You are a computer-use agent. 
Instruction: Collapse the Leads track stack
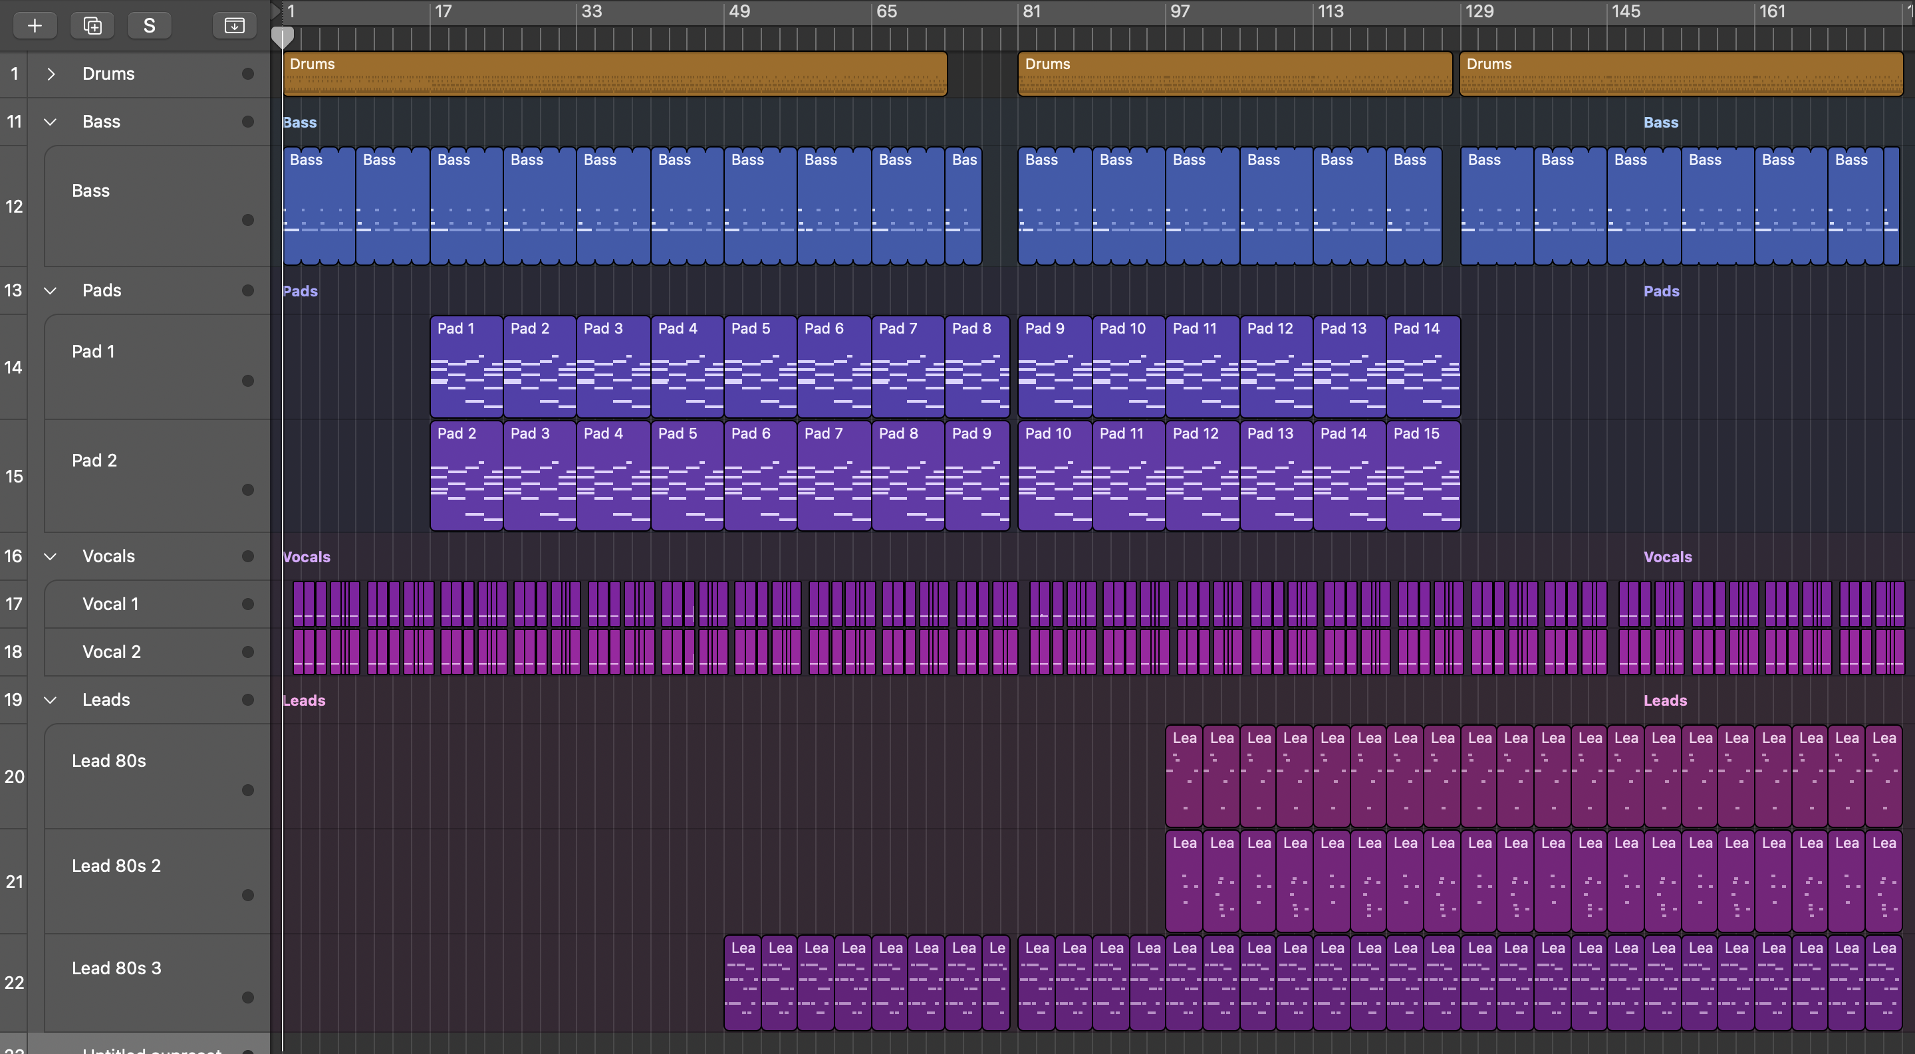point(51,700)
